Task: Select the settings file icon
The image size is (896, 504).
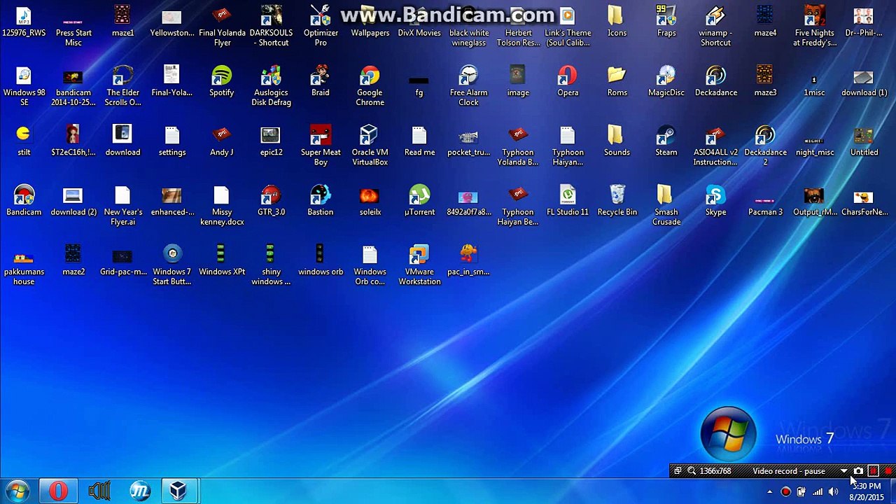Action: click(171, 140)
